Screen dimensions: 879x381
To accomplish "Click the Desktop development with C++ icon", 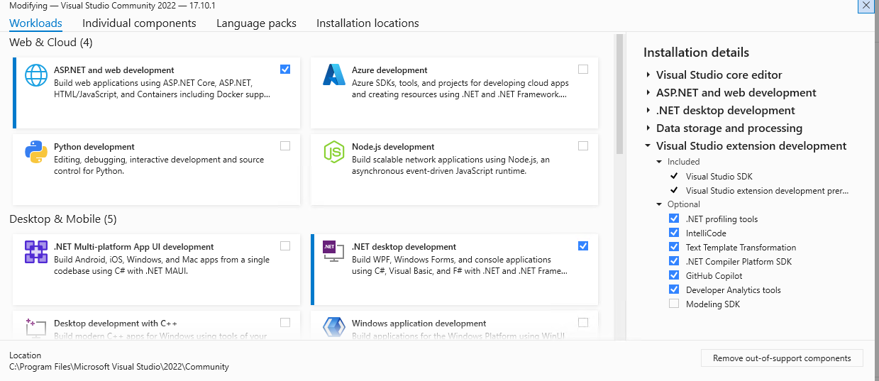I will (x=36, y=327).
